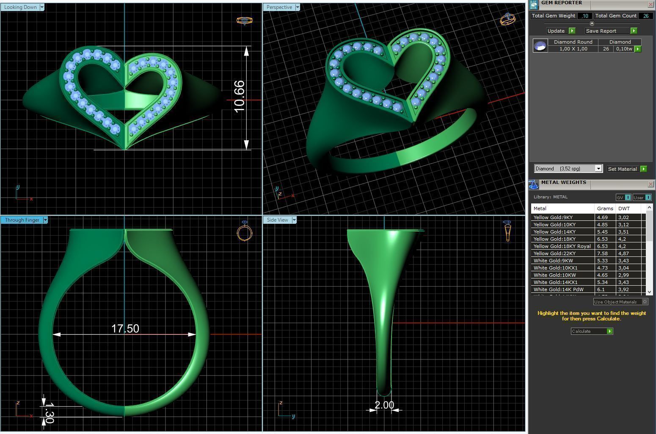This screenshot has height=434, width=656.
Task: Select the White Gold:9KW row
Action: [x=589, y=261]
